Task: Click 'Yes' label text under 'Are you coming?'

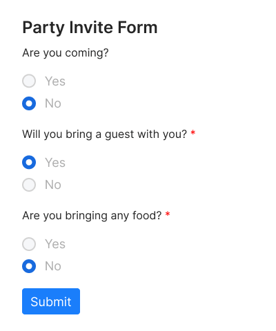Action: [x=55, y=81]
